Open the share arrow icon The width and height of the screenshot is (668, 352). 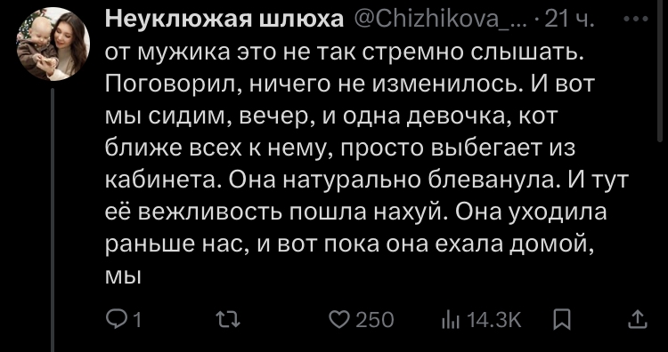click(638, 320)
